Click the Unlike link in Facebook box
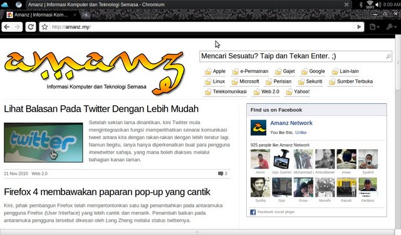401x235 pixels. pos(301,132)
